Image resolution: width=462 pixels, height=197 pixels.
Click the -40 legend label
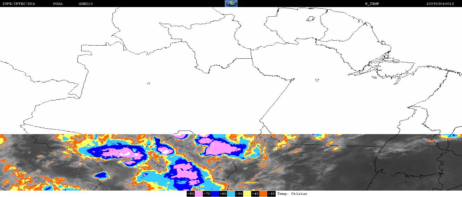(255, 194)
